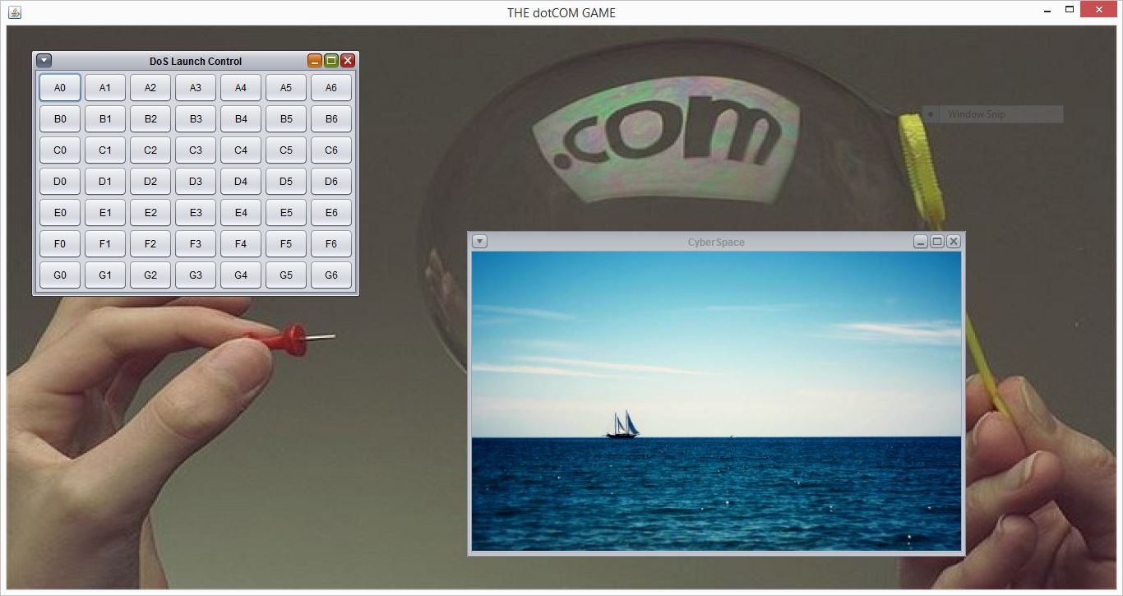Minimize the DoS Launch Control internal window
Image resolution: width=1123 pixels, height=596 pixels.
(315, 61)
